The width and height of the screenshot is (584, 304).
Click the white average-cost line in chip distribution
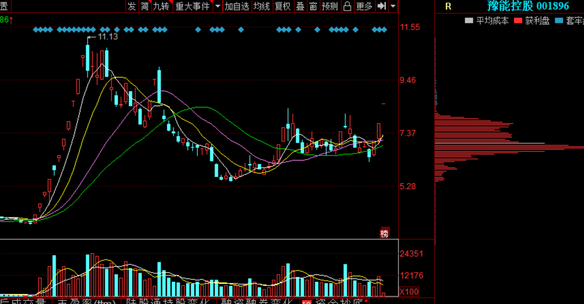coord(490,143)
